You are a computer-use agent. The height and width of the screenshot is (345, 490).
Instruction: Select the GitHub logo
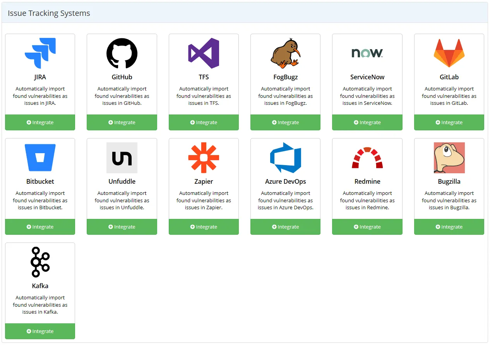point(122,53)
